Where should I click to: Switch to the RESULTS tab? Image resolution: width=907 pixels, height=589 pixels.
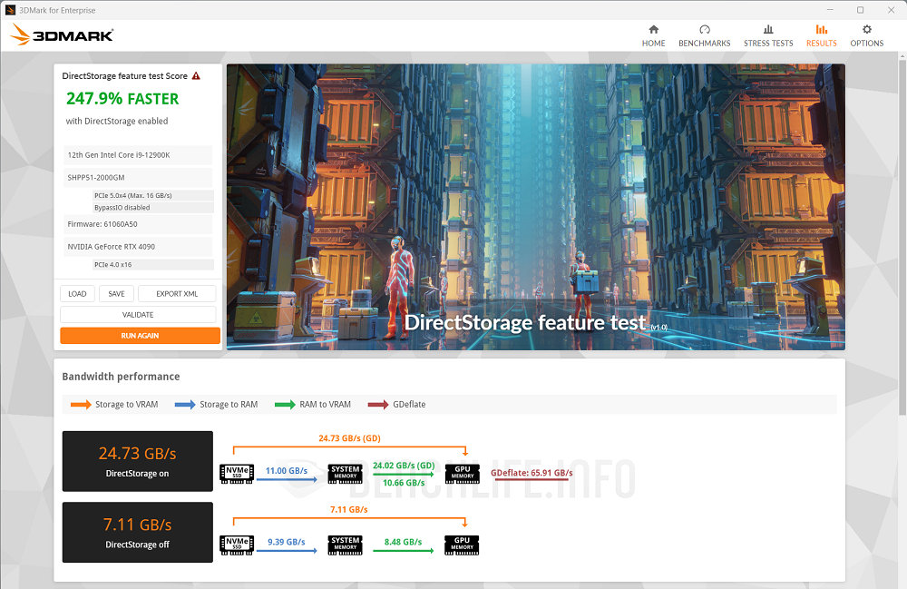click(x=821, y=36)
